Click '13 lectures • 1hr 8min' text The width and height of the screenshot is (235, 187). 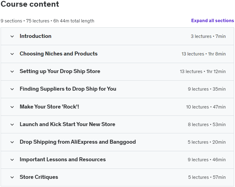(x=203, y=54)
